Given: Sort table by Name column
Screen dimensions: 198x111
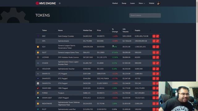Looking at the screenshot, I should [60, 31].
